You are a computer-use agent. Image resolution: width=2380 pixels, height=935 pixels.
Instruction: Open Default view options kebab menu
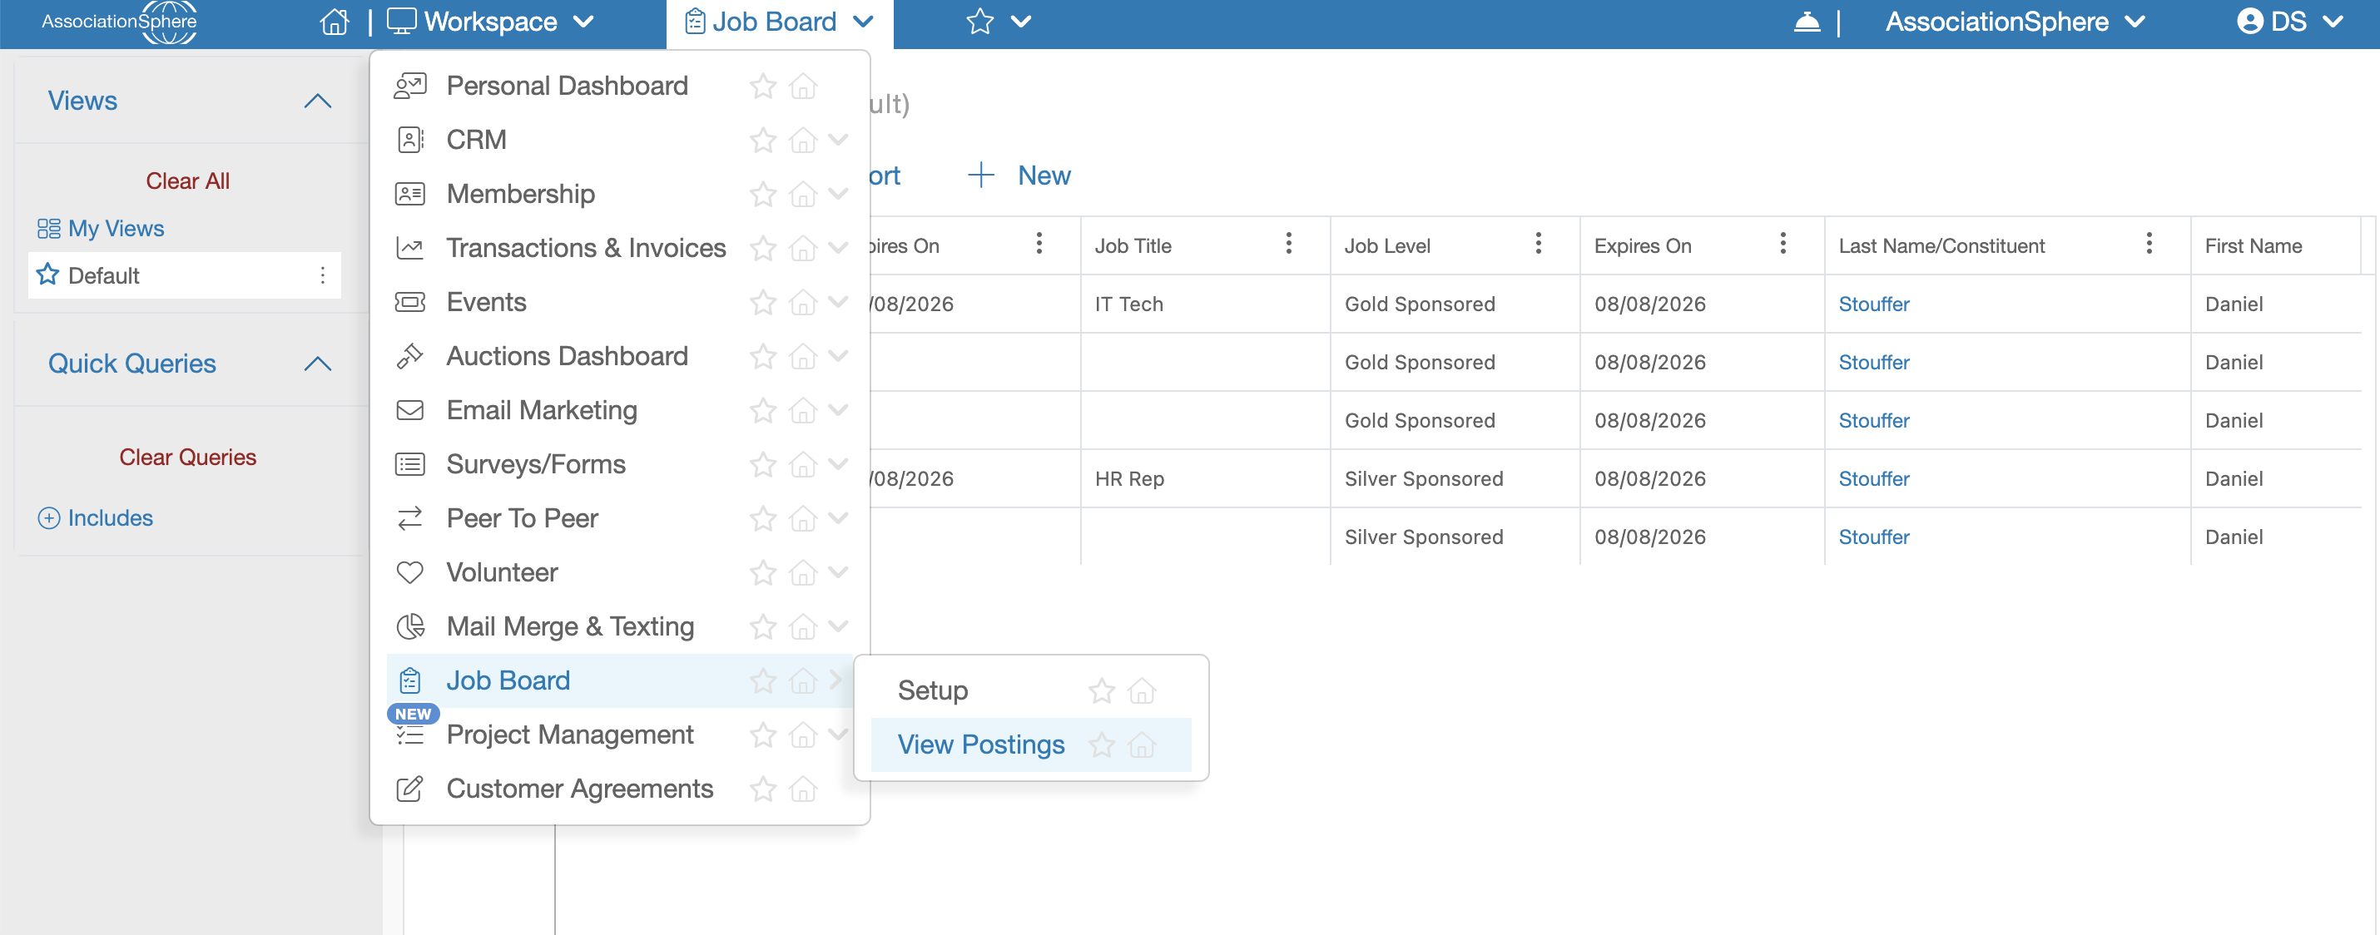coord(322,275)
